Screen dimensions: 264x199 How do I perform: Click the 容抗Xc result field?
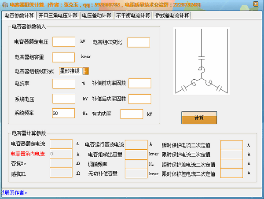(x=61, y=163)
